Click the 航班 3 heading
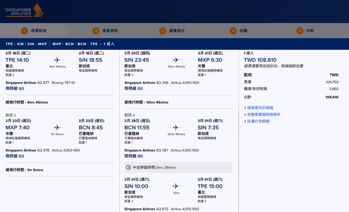Viewport: 349px width, 212px height. click(x=11, y=115)
